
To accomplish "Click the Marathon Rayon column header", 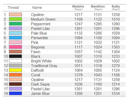I will [x=98, y=7].
